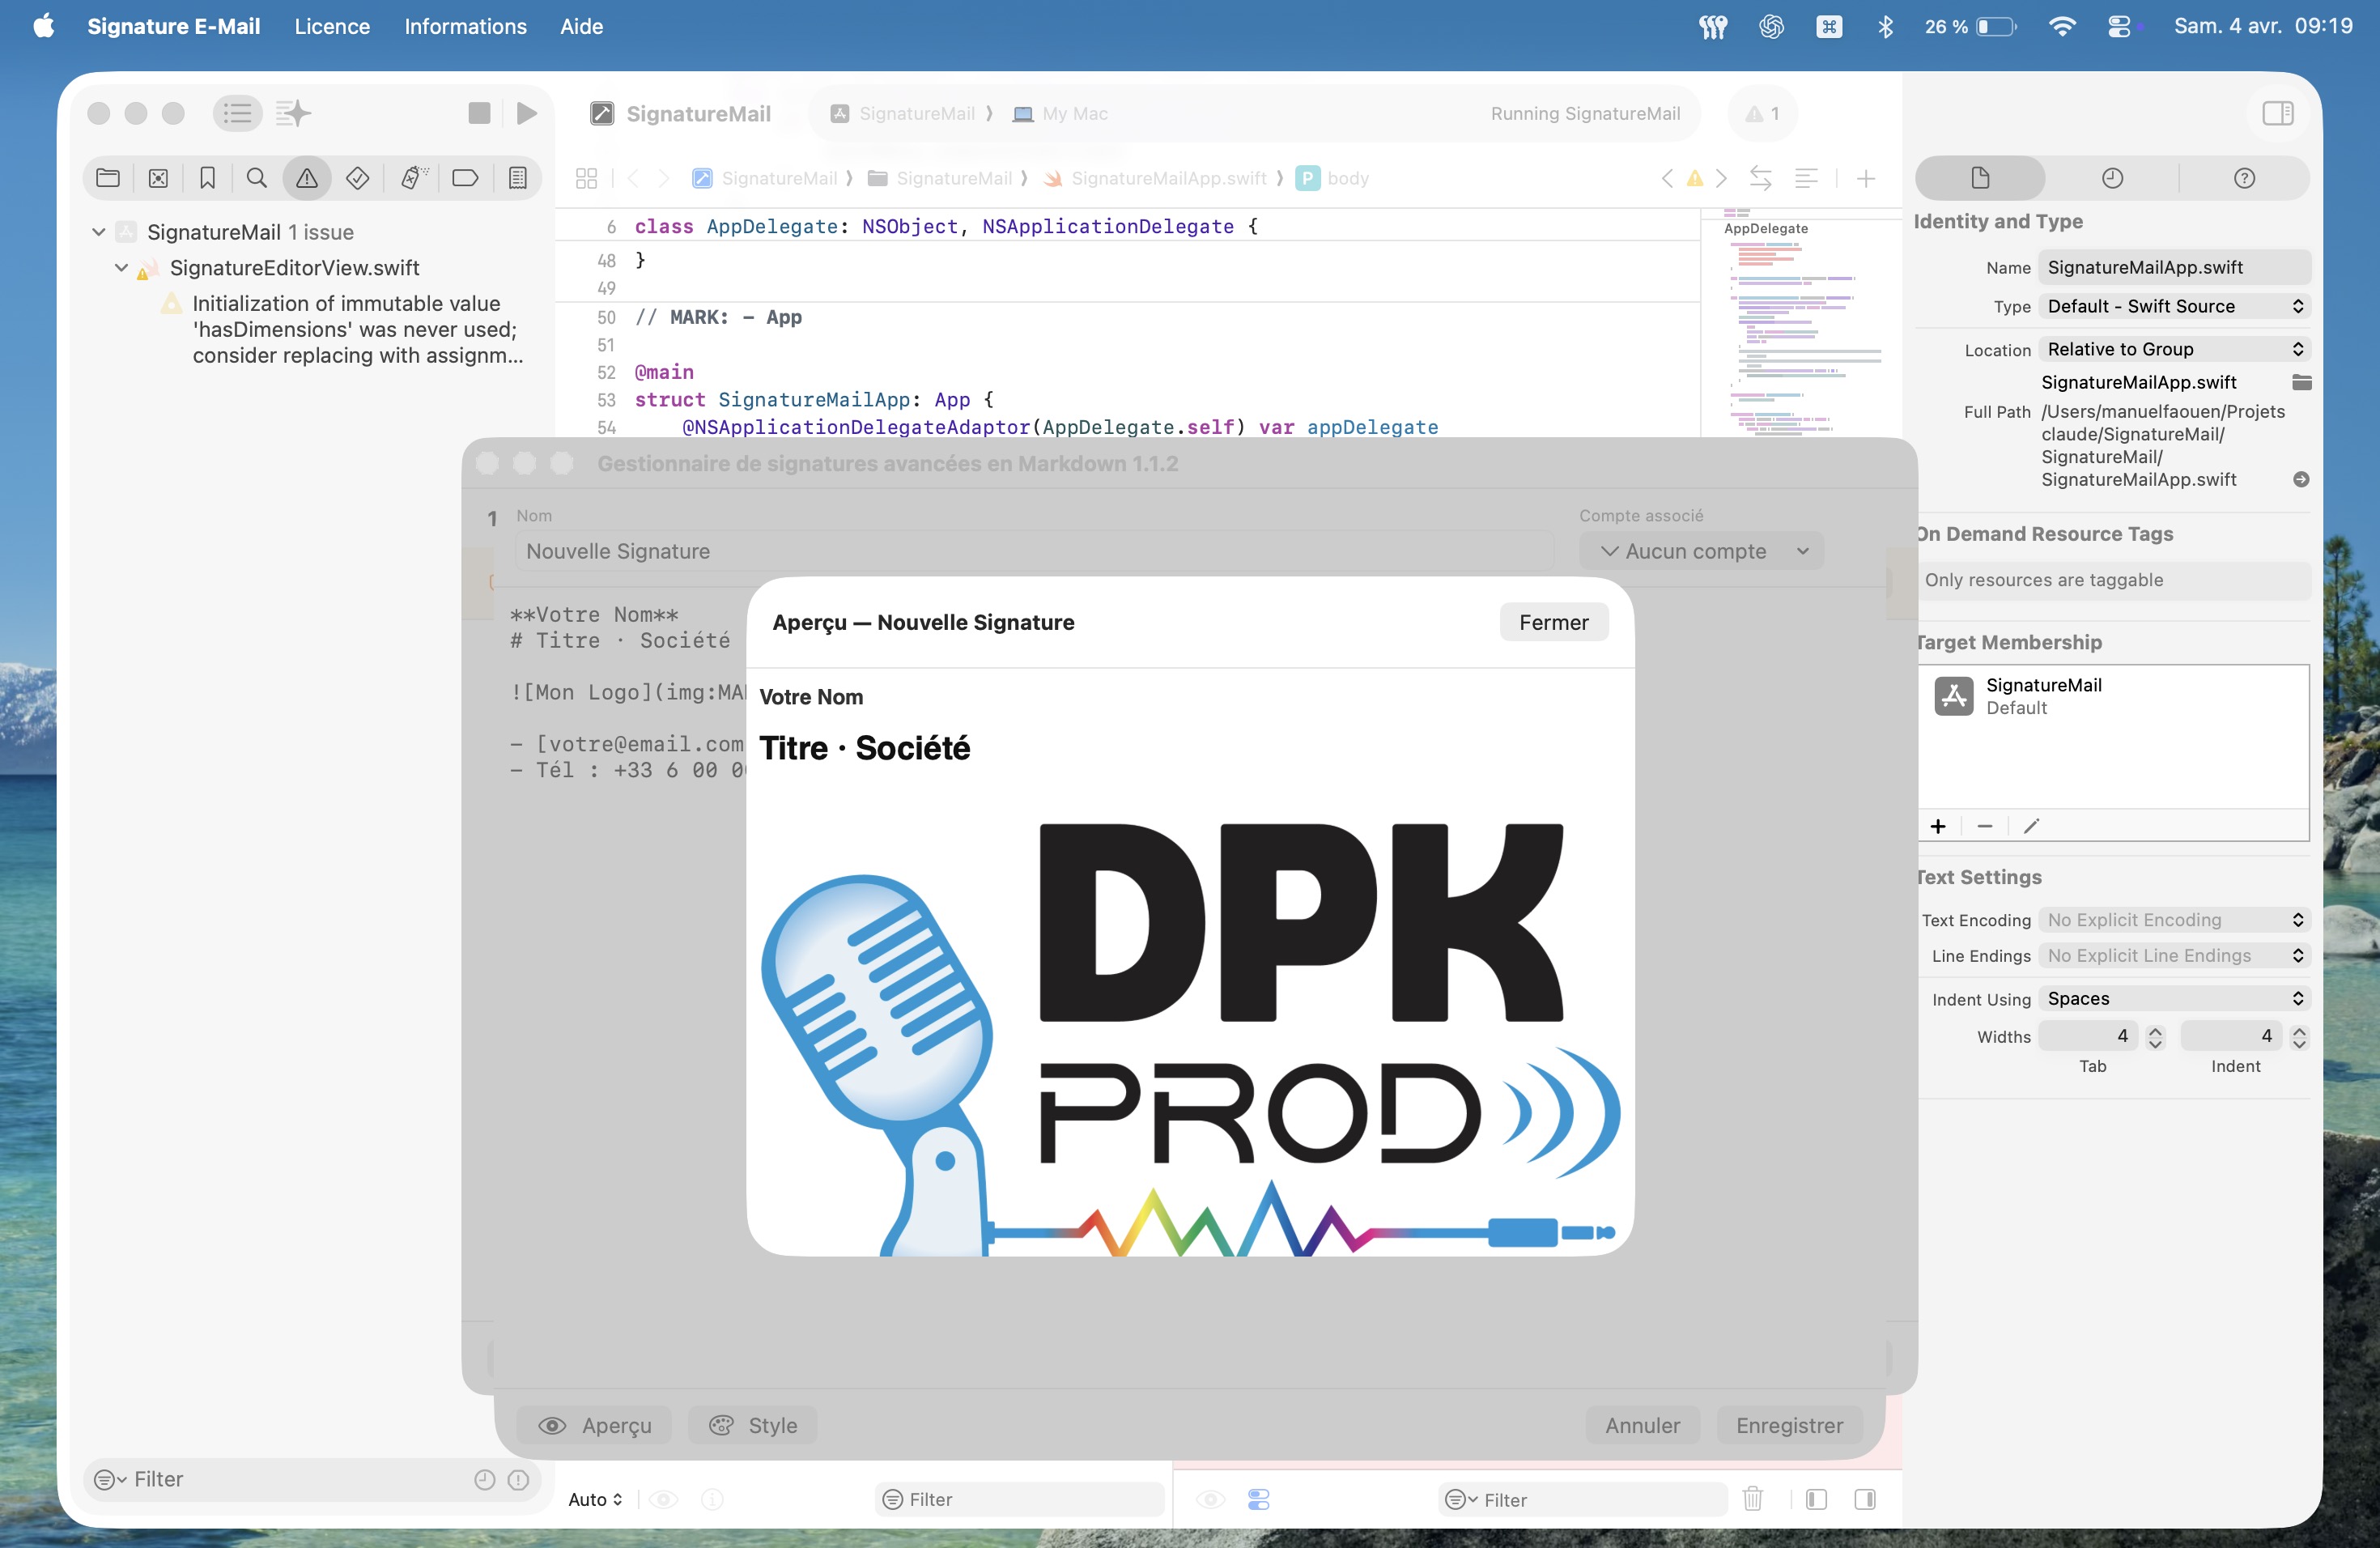Click the Enregistrer button
This screenshot has width=2380, height=1548.
[1789, 1425]
